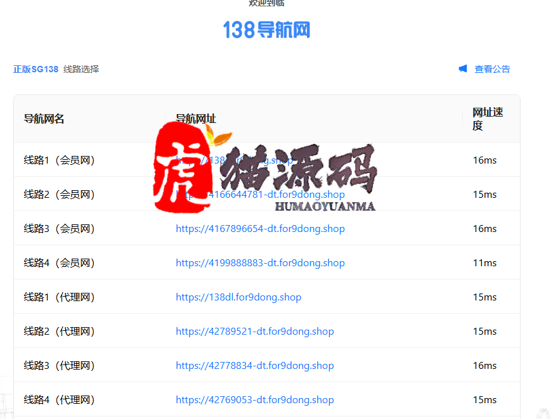Select the 线路1（会员网） row name
Screen dimensions: 551x419
pos(59,160)
